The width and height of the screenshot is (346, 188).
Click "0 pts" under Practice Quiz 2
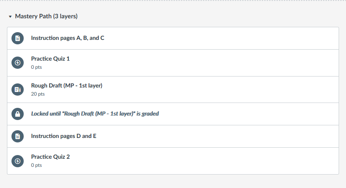coord(36,165)
